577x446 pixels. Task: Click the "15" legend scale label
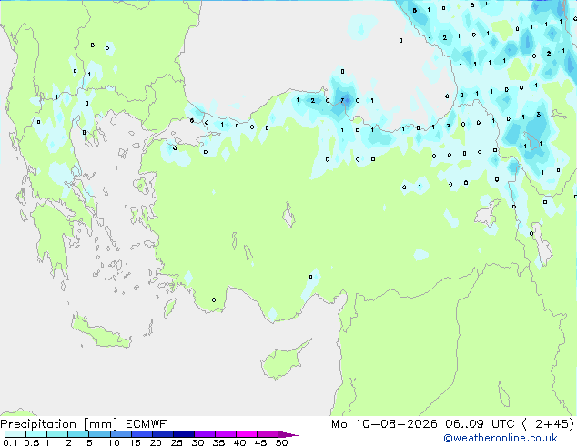pyautogui.click(x=135, y=442)
